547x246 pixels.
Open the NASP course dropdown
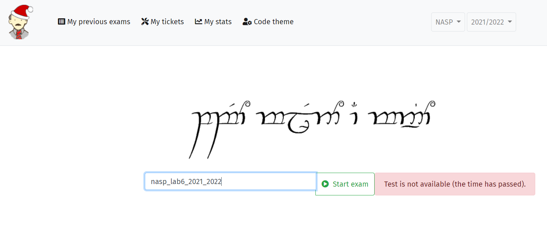click(x=448, y=22)
